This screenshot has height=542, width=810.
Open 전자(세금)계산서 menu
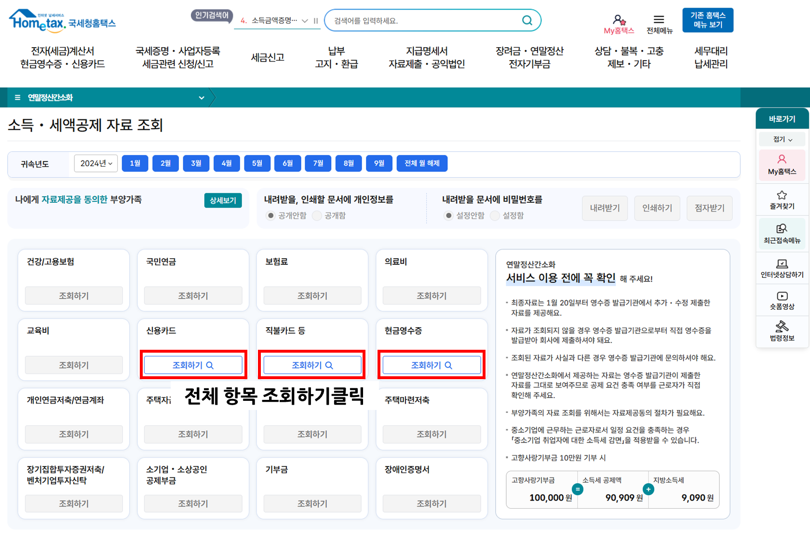coord(63,57)
